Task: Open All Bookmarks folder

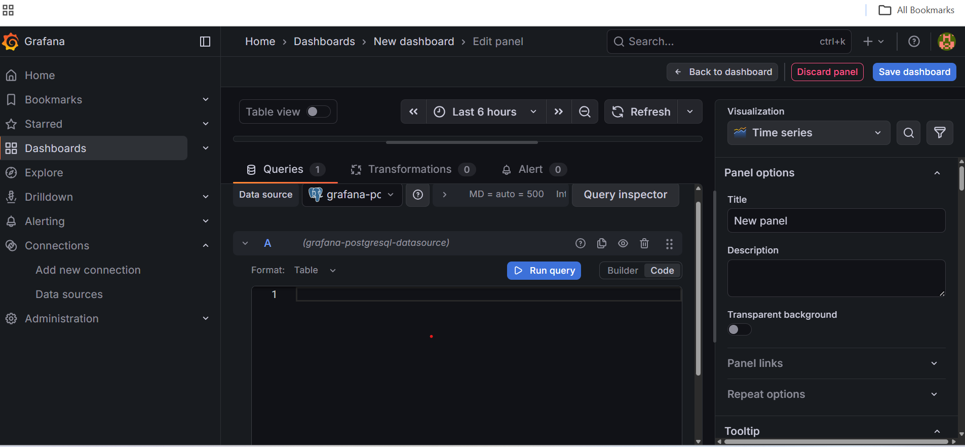Action: click(x=916, y=10)
